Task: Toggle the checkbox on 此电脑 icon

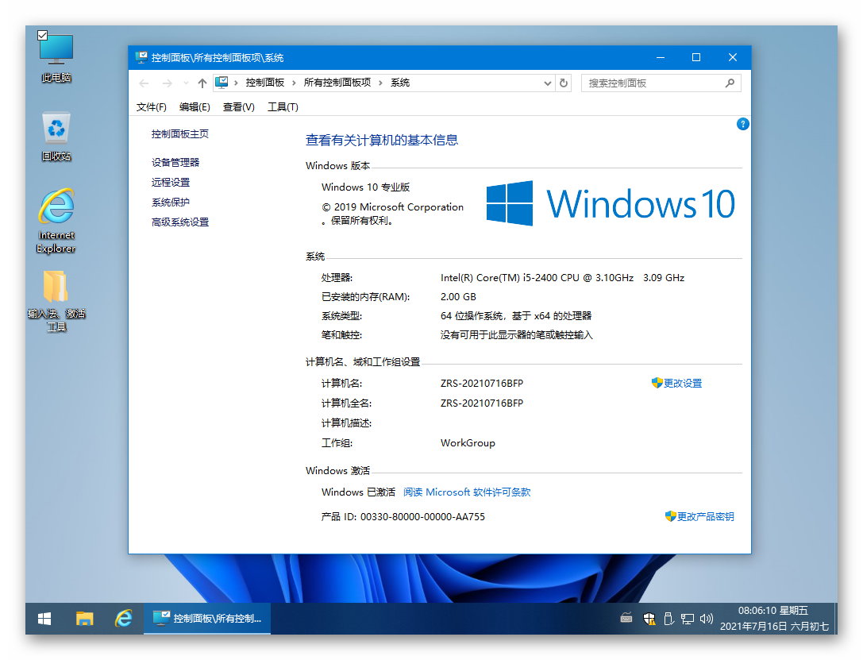Action: (x=42, y=36)
